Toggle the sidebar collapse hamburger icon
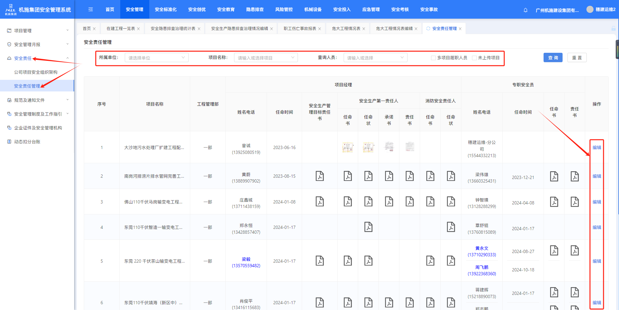Screen dimensions: 619x310 pyautogui.click(x=91, y=9)
